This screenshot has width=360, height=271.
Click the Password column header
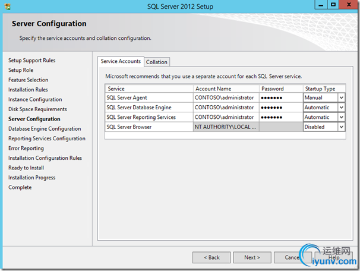tap(281, 89)
